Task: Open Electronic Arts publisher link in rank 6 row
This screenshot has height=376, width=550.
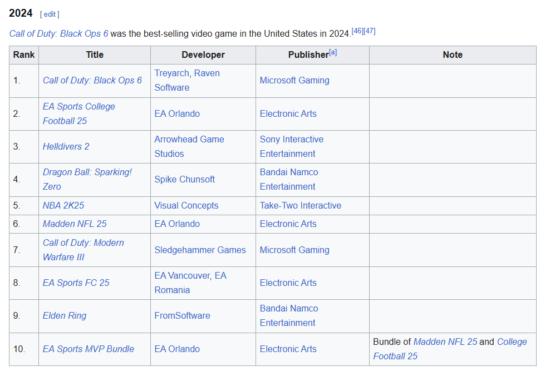Action: [288, 224]
